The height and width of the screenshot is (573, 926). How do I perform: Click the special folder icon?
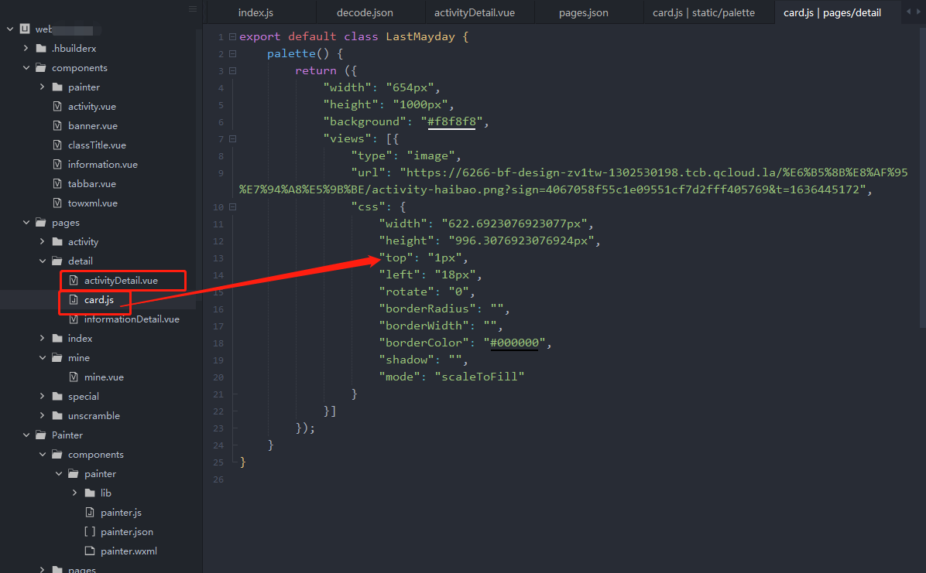(57, 396)
